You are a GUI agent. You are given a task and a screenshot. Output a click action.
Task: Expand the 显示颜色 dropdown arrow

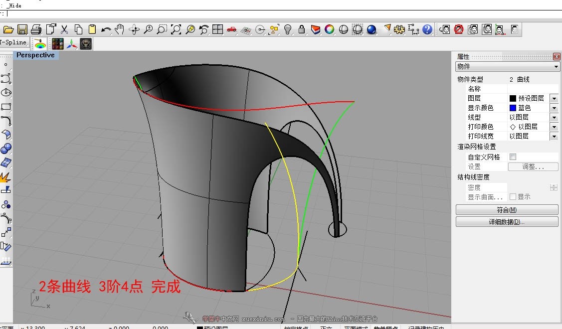tap(554, 108)
